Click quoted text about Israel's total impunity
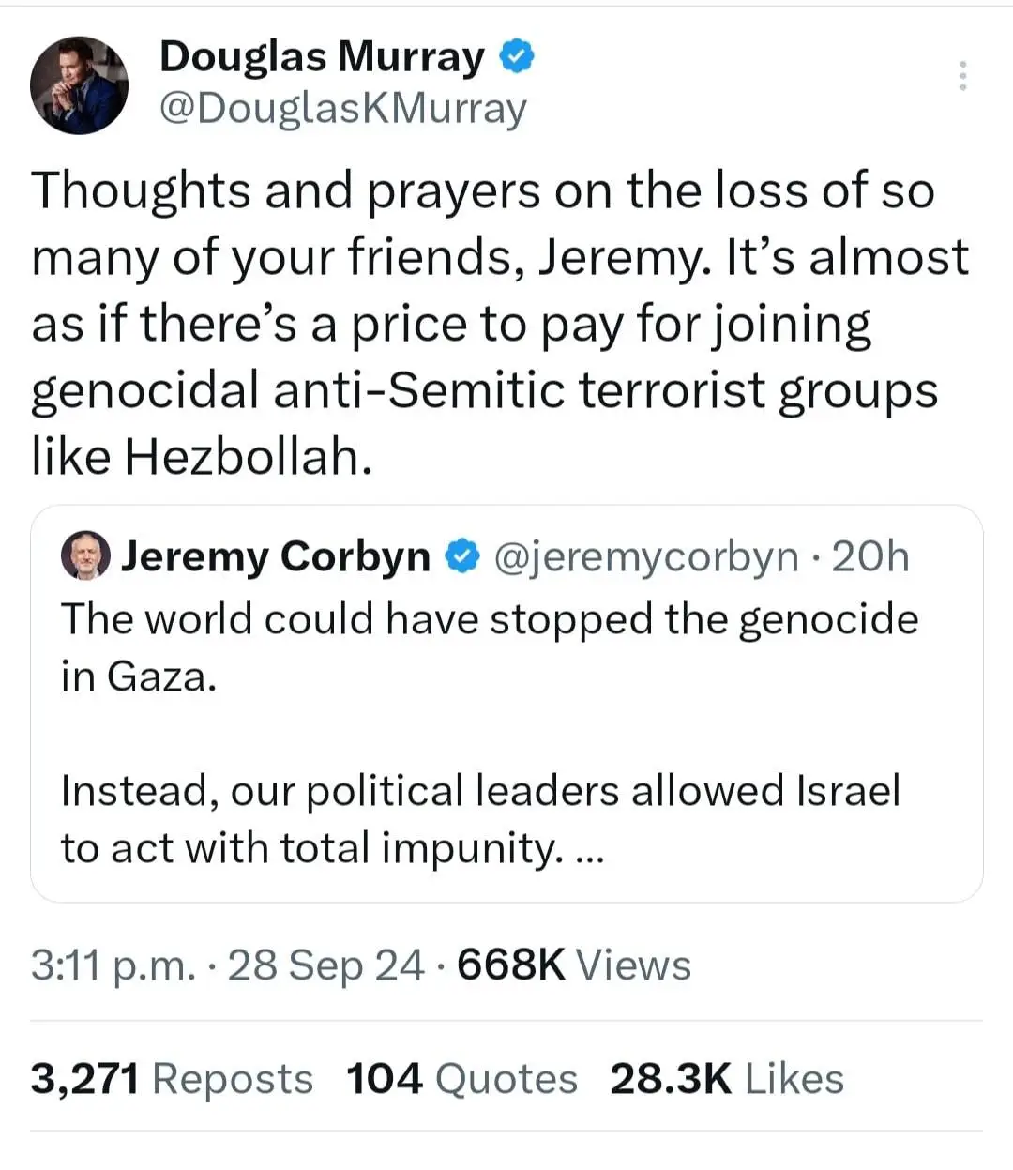1013x1170 pixels. (479, 819)
